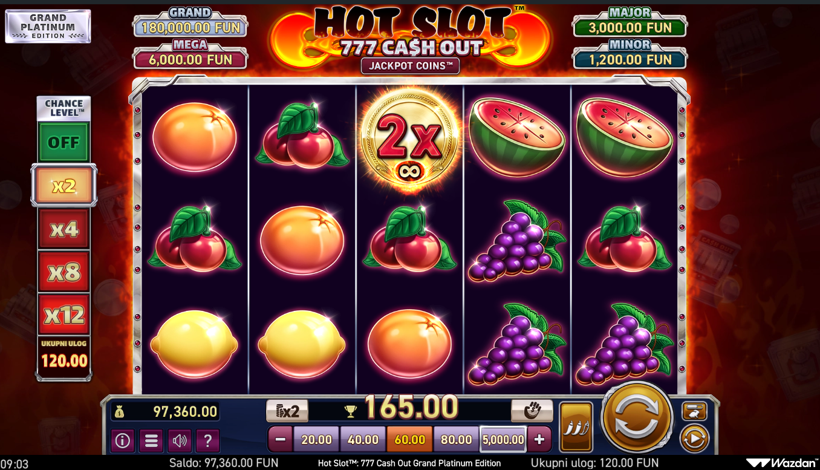Select the chili peppers volatility icon

[x=576, y=426]
